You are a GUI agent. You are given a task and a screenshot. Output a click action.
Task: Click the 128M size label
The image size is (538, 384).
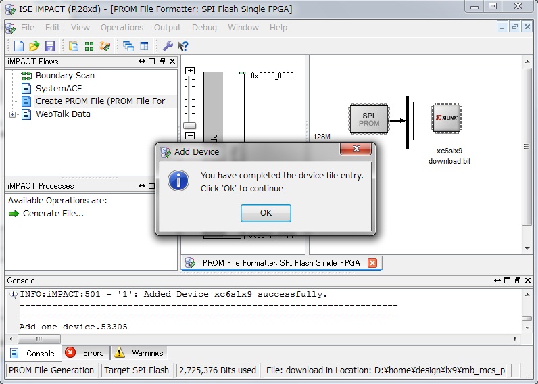(322, 137)
